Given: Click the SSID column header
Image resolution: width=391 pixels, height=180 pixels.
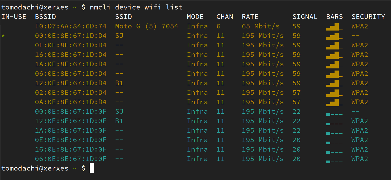Looking at the screenshot, I should pyautogui.click(x=123, y=17).
